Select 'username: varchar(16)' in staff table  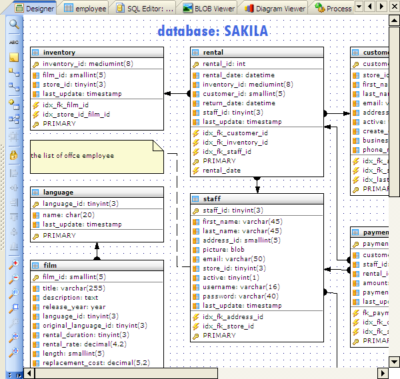pos(241,287)
